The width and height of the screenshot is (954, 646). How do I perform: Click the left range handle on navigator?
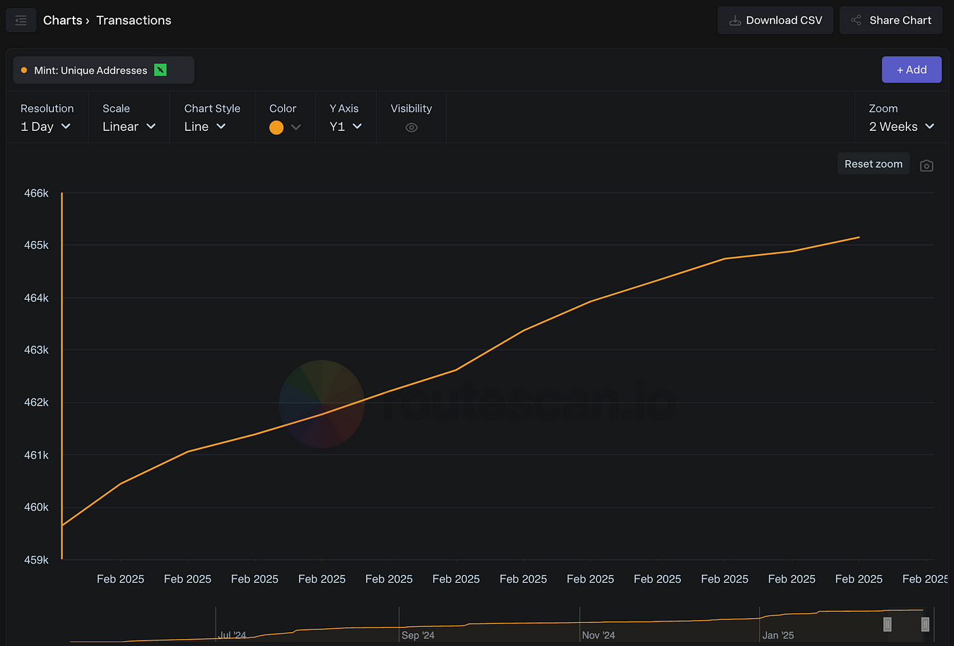887,624
